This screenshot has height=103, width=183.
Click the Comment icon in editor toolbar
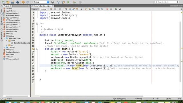coord(116,9)
